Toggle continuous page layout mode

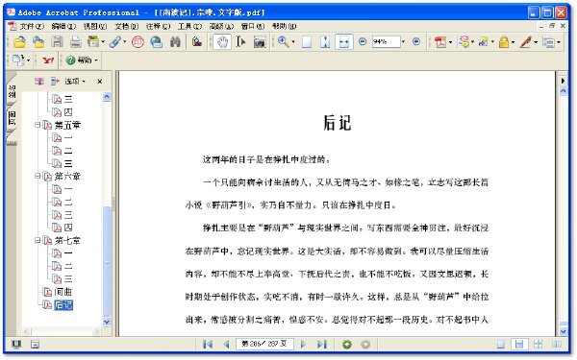pyautogui.click(x=519, y=345)
